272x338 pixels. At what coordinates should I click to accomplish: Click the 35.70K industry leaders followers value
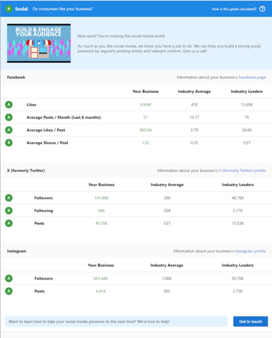point(238,279)
